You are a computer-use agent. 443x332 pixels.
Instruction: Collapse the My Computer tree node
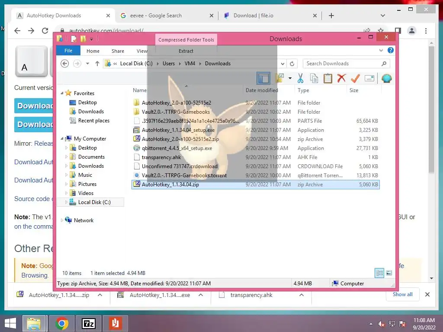click(62, 139)
